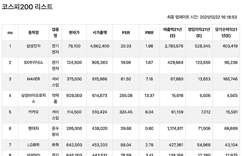242x156 pixels.
Task: Click the LG화학 price 642,000
Action: pos(74,145)
